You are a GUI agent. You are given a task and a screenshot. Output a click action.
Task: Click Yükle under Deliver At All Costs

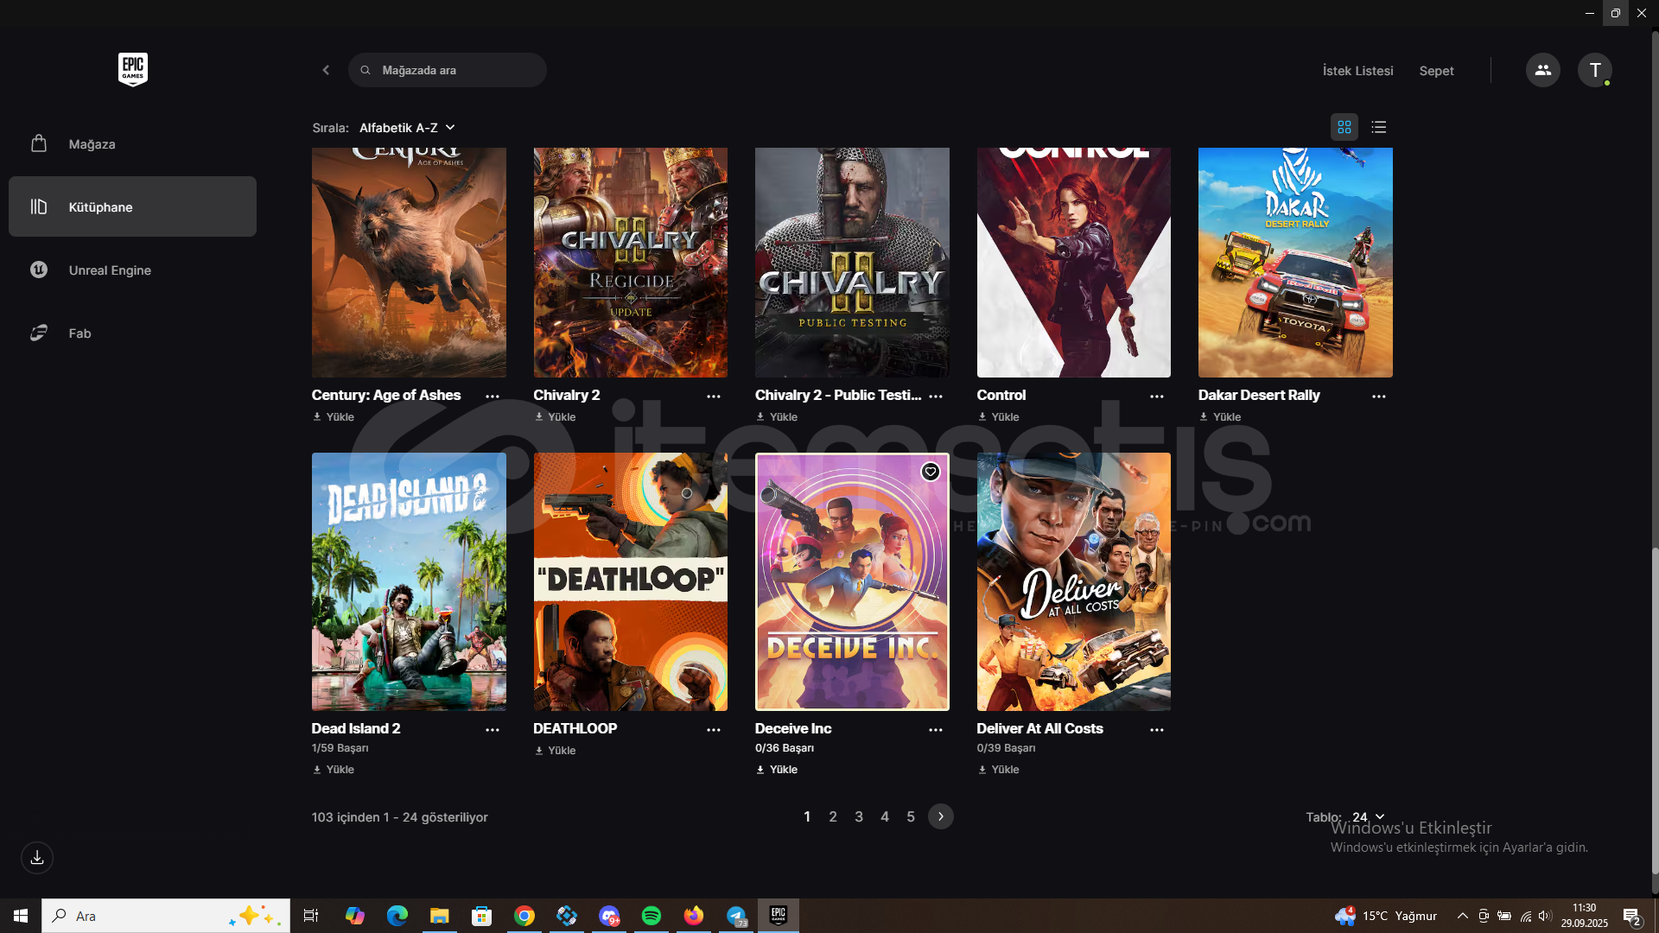(999, 769)
